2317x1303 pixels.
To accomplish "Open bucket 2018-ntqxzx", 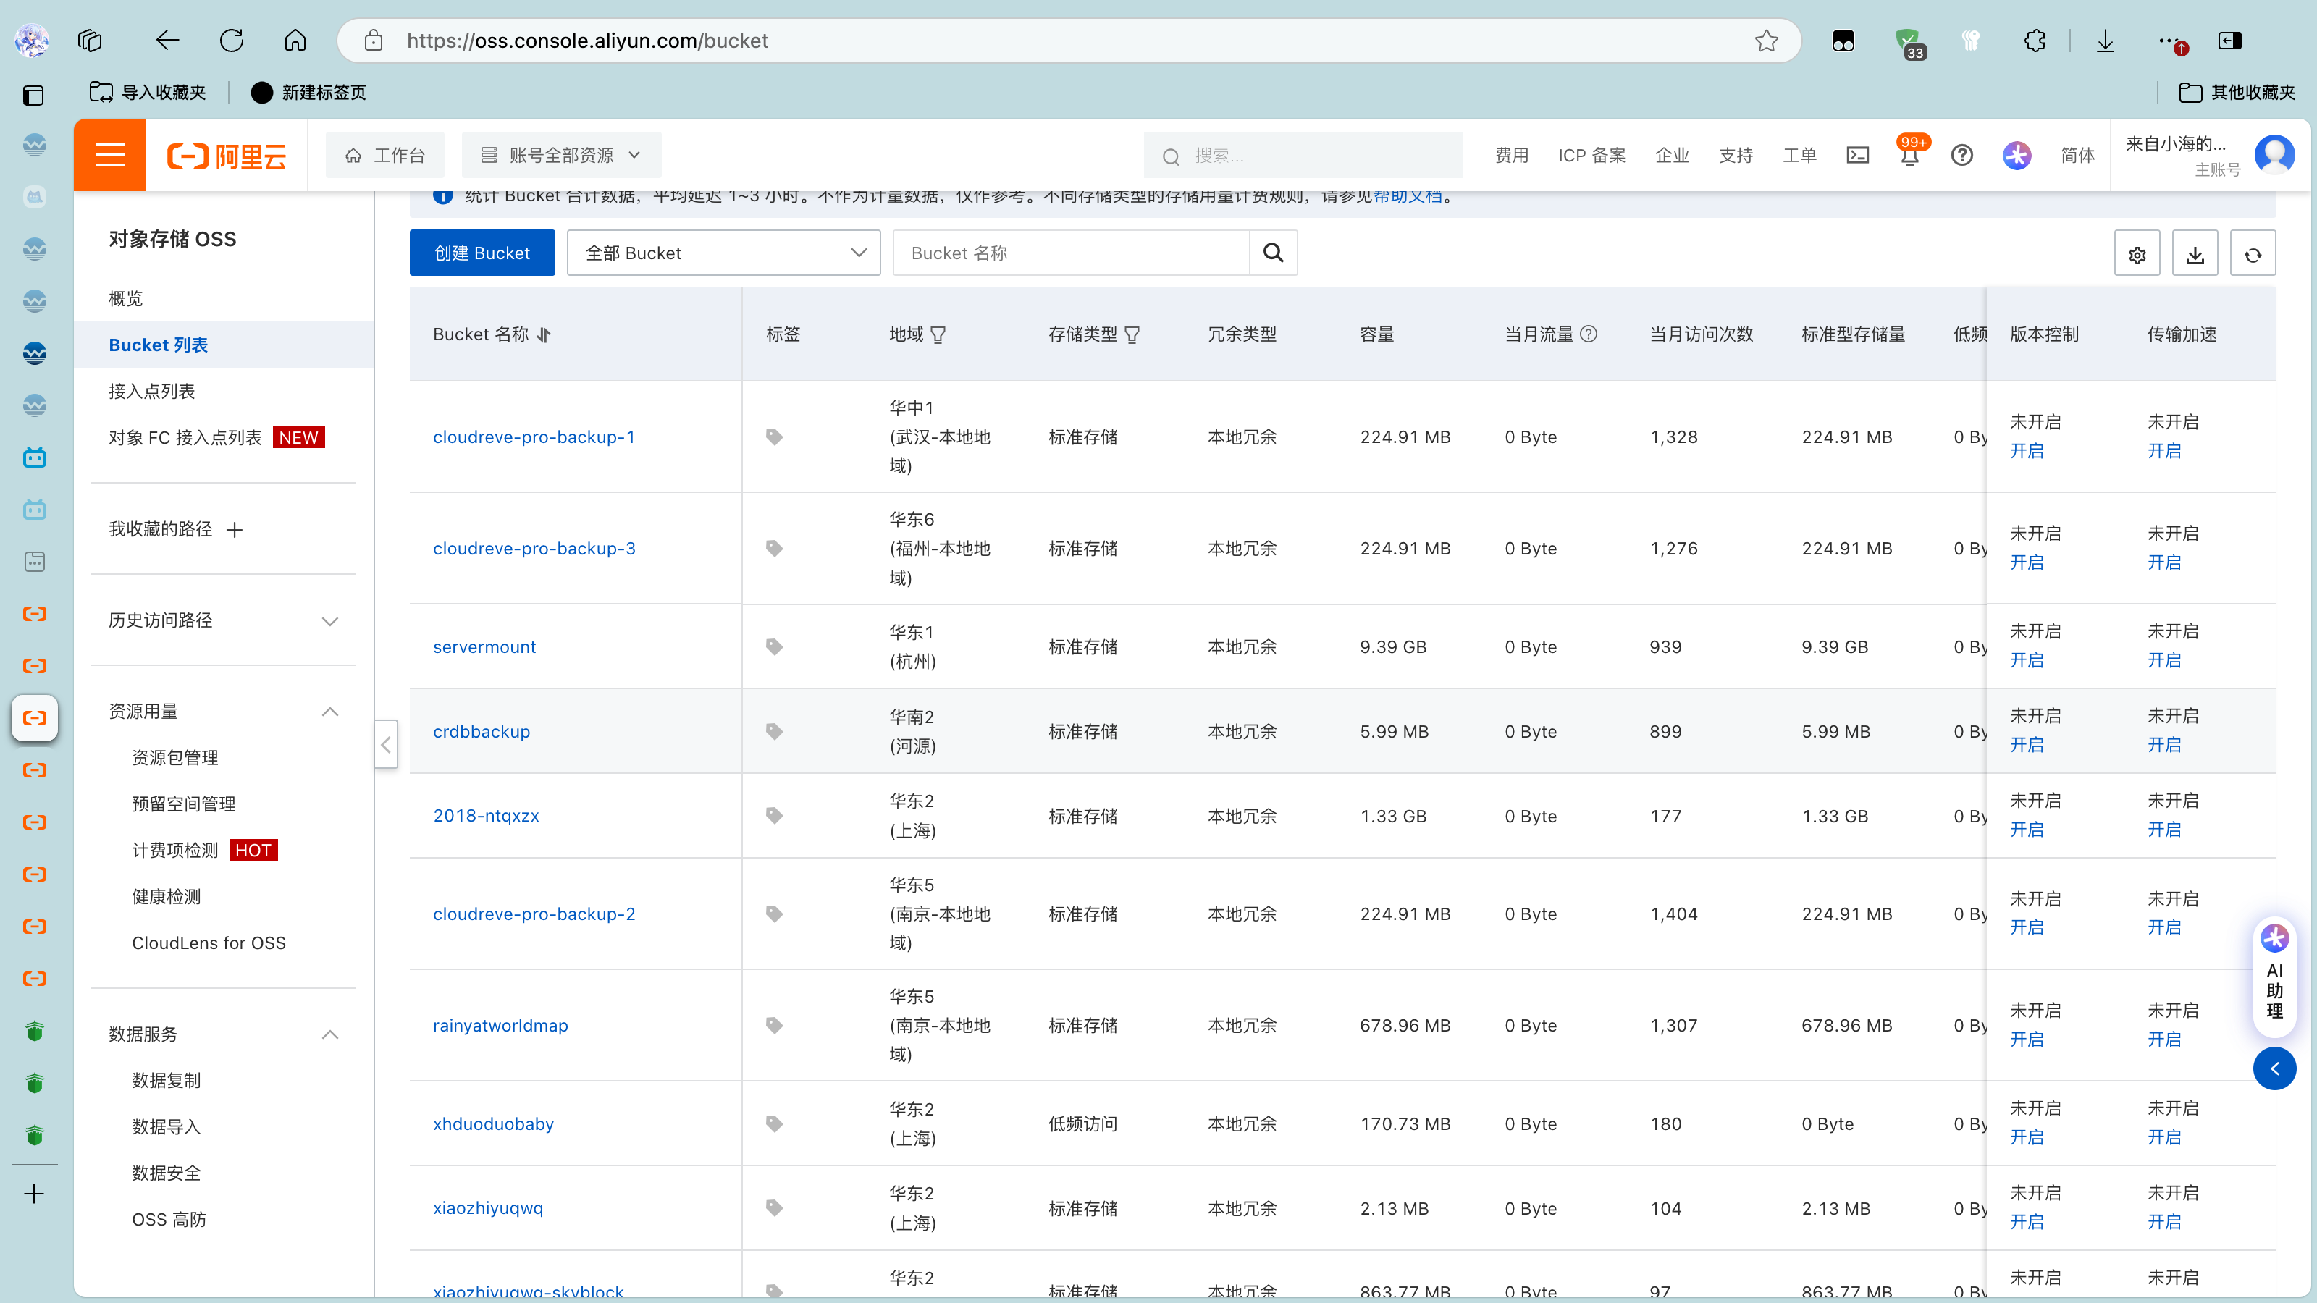I will (x=486, y=816).
